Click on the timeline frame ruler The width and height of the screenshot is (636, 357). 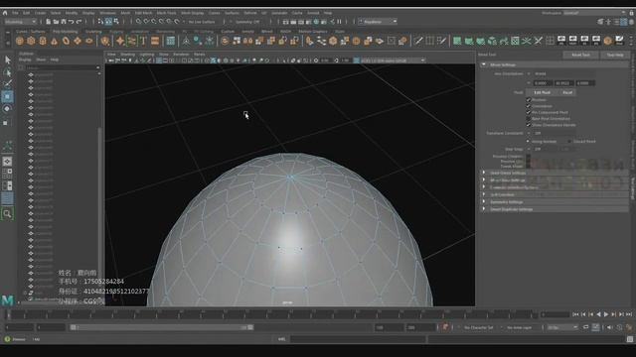click(271, 314)
